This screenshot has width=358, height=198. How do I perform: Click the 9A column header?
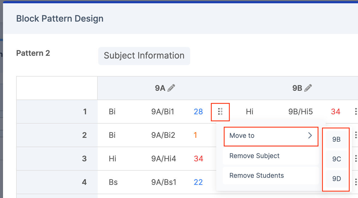coord(160,88)
